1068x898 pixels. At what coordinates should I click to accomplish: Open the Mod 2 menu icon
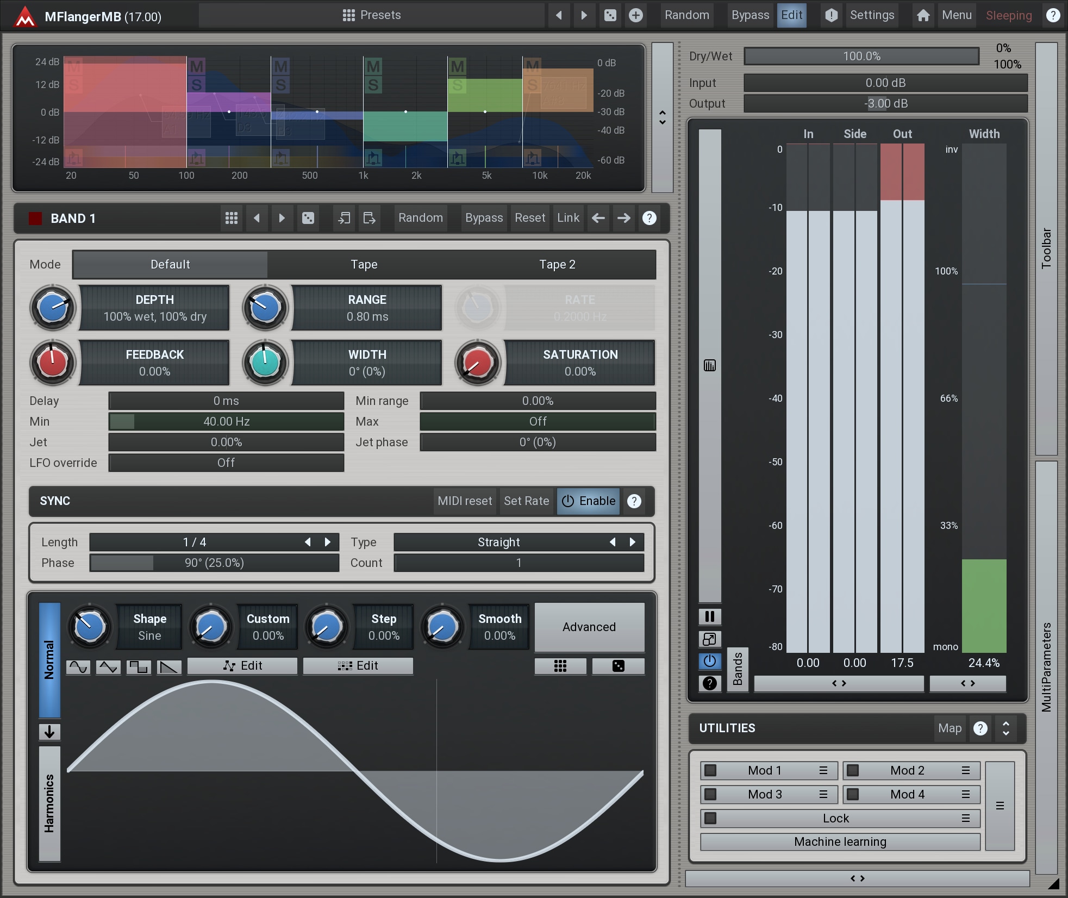point(966,770)
